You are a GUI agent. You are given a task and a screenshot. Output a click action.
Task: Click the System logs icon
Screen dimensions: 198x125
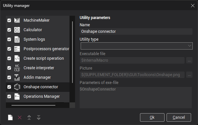pos(17,39)
